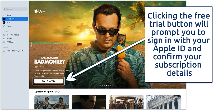Open the MLS sidebar icon
This screenshot has height=110, width=213.
[4, 22]
